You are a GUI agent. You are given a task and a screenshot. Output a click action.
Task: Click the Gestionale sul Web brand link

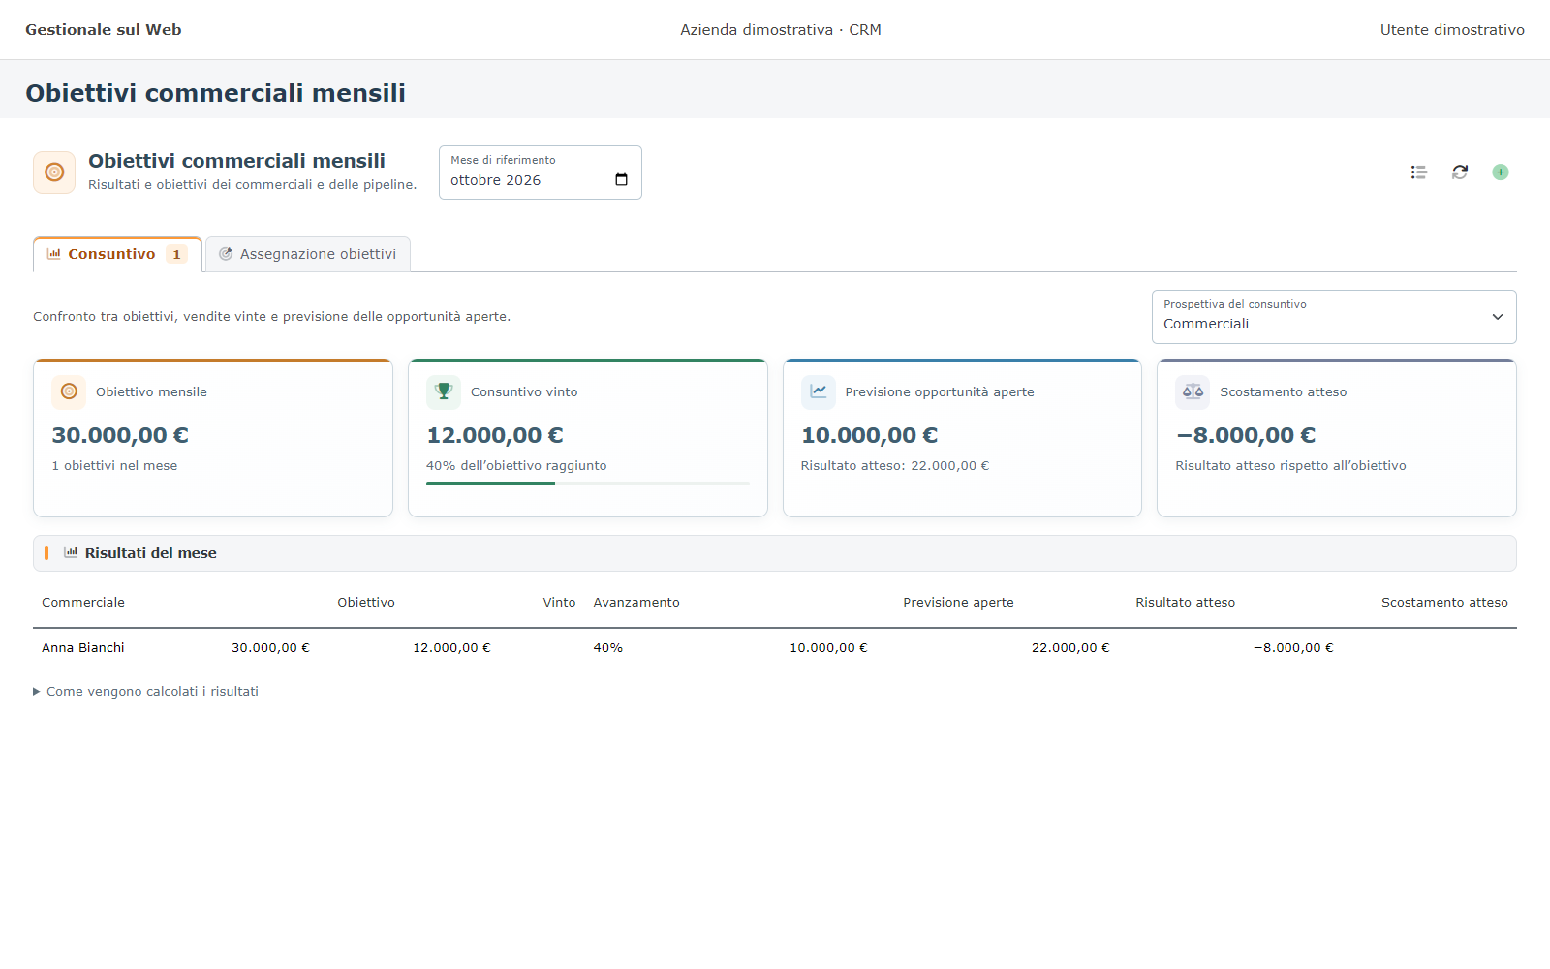(x=104, y=30)
